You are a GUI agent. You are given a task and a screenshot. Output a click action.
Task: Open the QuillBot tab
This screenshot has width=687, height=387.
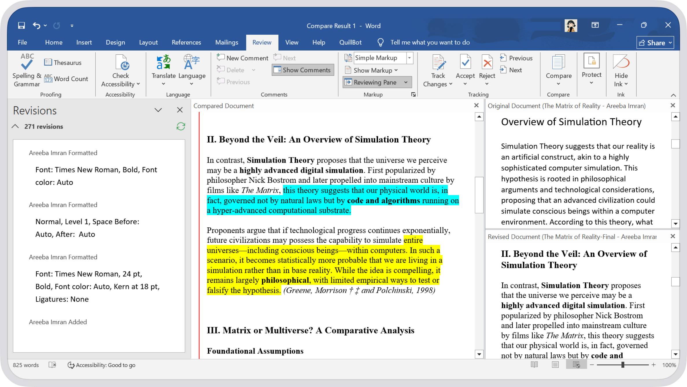tap(350, 42)
